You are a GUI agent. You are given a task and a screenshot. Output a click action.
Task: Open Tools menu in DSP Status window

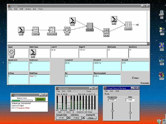click(89, 91)
